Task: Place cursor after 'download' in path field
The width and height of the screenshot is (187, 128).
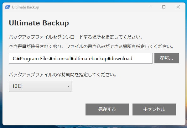Action: (x=132, y=59)
